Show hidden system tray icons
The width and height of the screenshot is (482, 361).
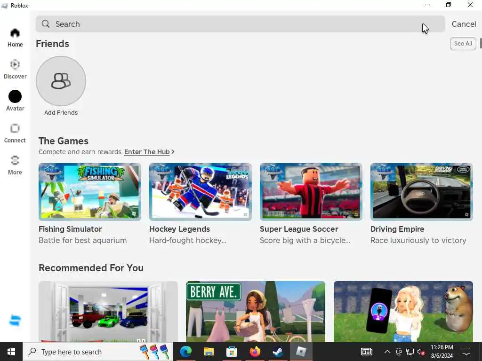(387, 352)
